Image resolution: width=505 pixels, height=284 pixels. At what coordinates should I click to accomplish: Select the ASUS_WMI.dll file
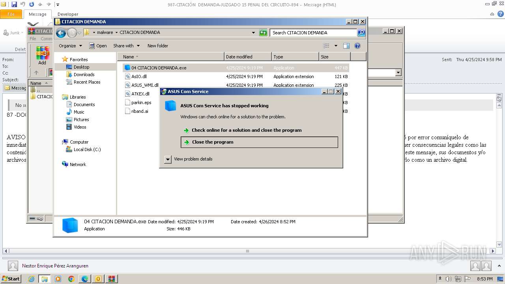pos(145,85)
